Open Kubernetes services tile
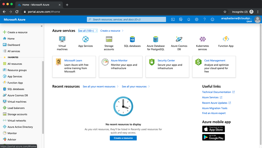 pos(202,43)
